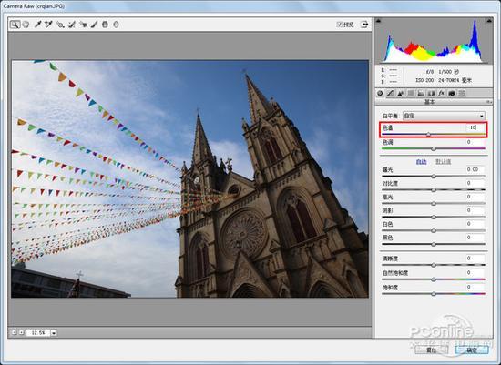Viewport: 501px width, 365px height.
Task: Click the Auto link under white balance
Action: coord(422,162)
